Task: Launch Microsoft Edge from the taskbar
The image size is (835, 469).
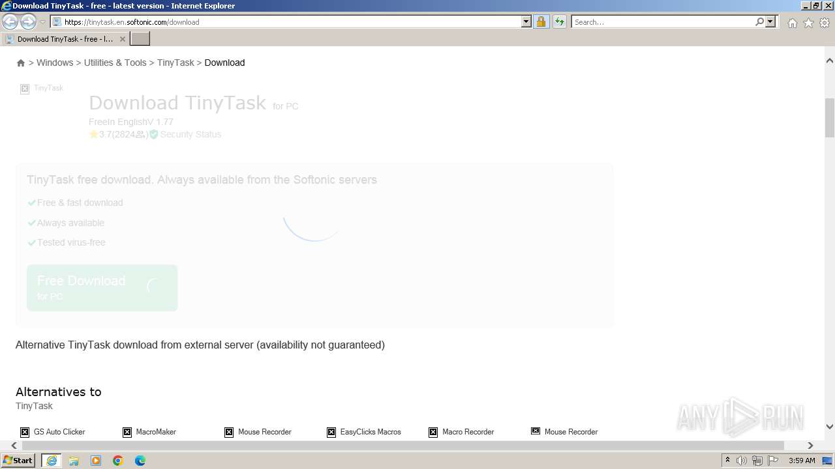Action: coord(140,461)
